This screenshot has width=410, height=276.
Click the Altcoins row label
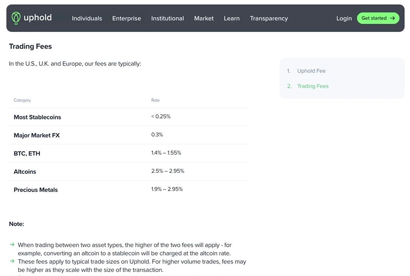click(x=25, y=172)
